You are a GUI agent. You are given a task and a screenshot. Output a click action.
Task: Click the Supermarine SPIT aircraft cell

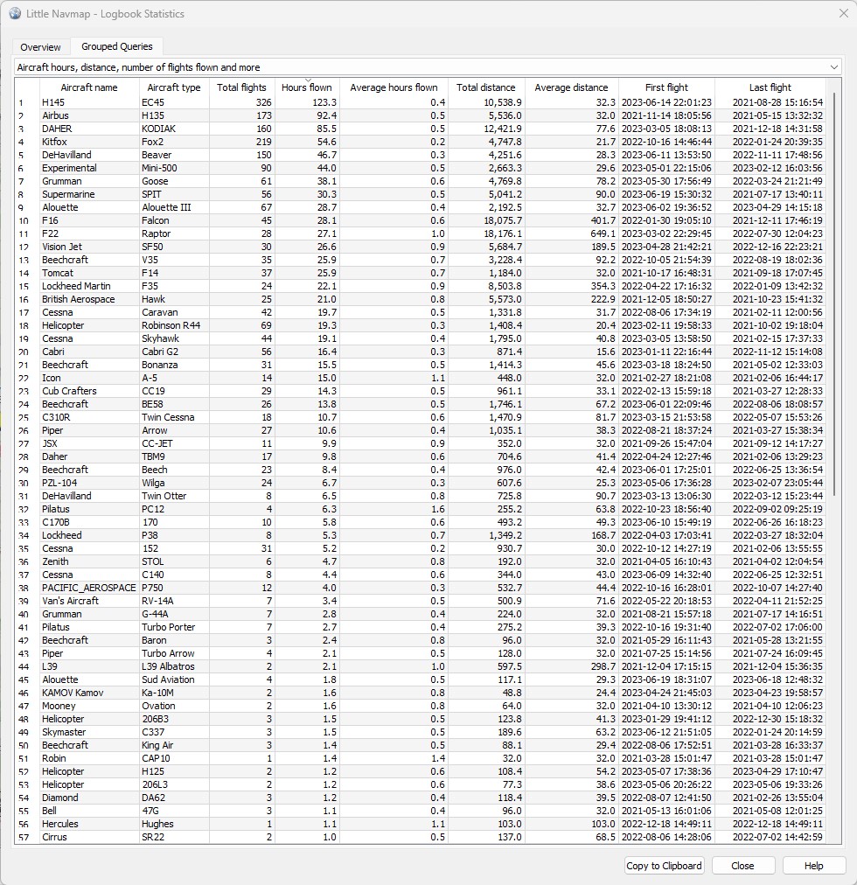(89, 194)
